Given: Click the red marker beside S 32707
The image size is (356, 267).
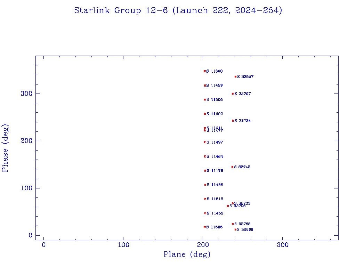Looking at the screenshot, I should [233, 94].
